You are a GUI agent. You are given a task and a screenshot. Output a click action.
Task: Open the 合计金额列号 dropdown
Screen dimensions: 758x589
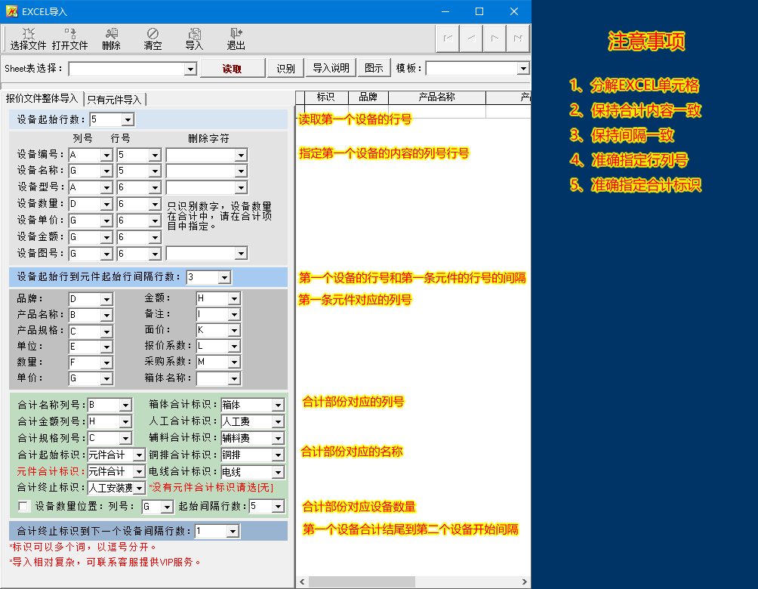(125, 421)
